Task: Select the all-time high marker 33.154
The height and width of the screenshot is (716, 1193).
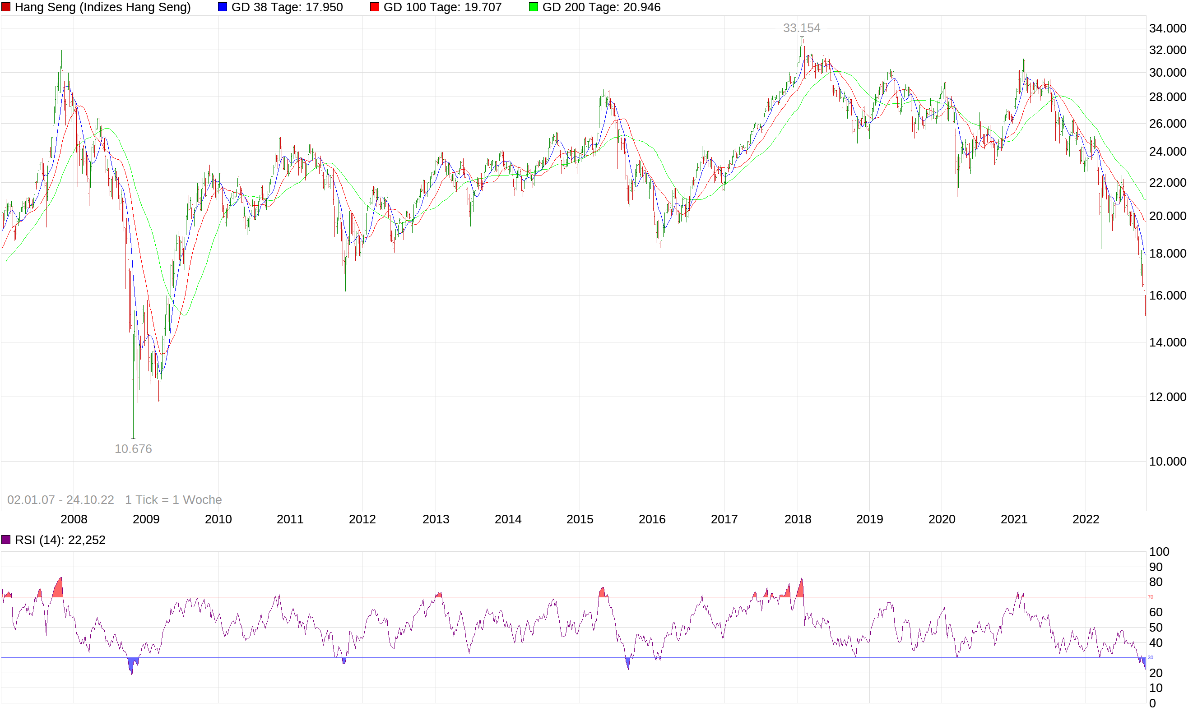Action: [801, 28]
